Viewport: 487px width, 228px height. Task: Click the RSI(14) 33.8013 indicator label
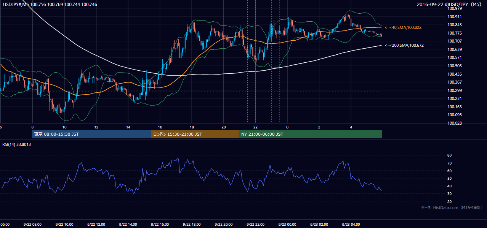[x=17, y=144]
